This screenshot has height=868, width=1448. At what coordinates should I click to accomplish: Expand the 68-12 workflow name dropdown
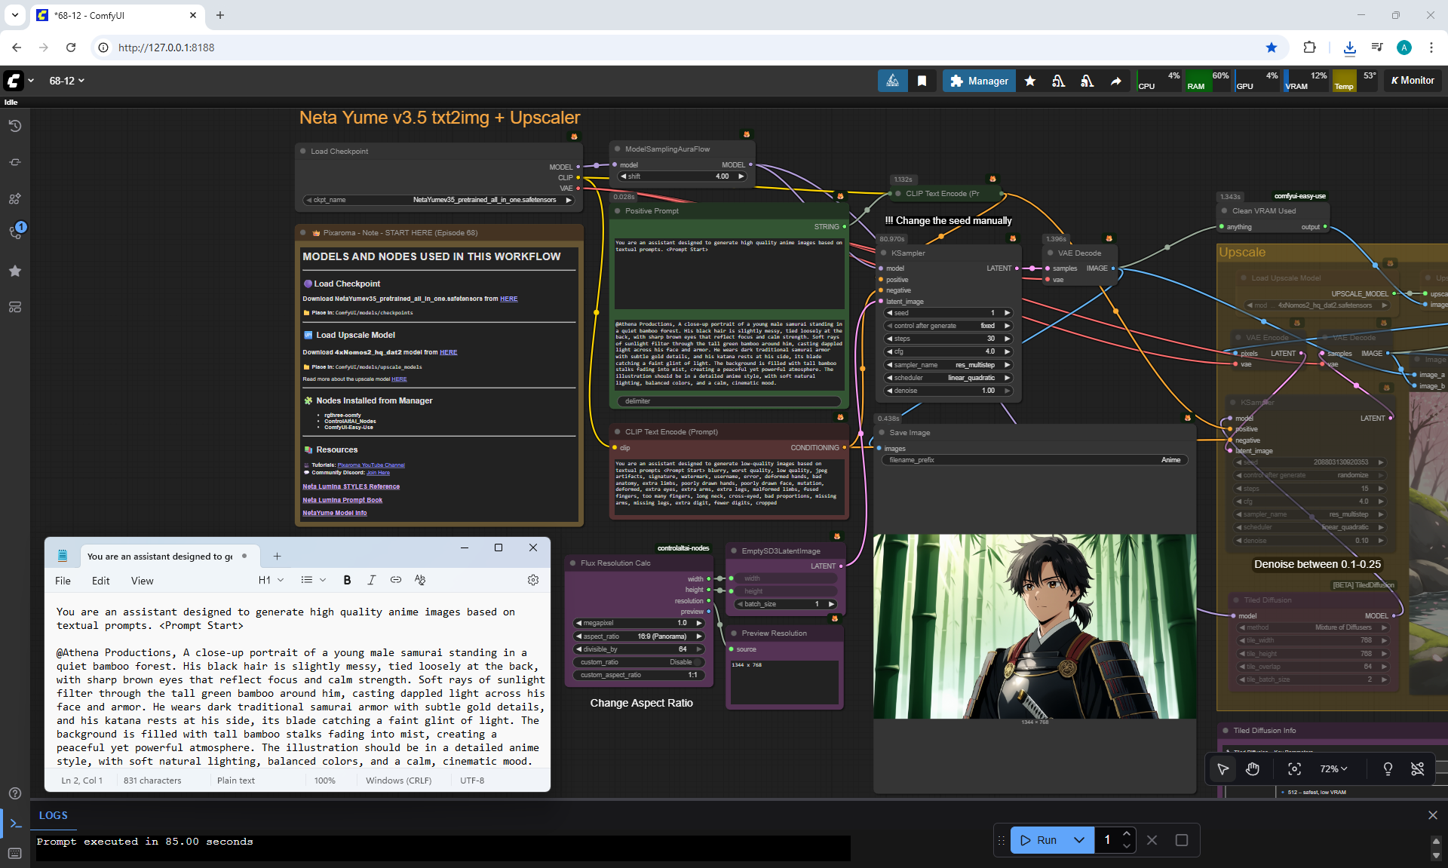pos(66,81)
